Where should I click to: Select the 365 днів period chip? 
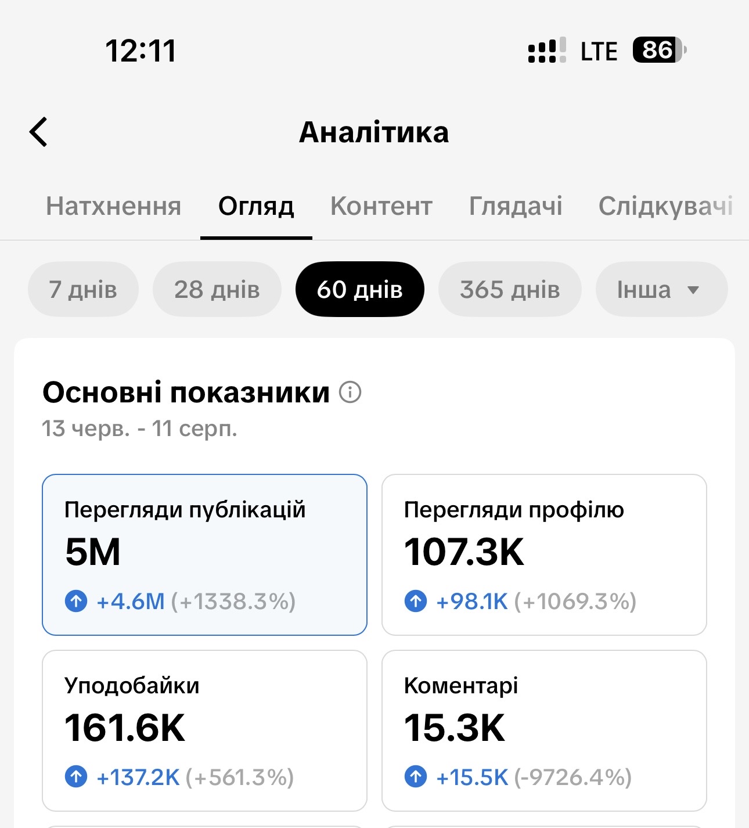510,289
